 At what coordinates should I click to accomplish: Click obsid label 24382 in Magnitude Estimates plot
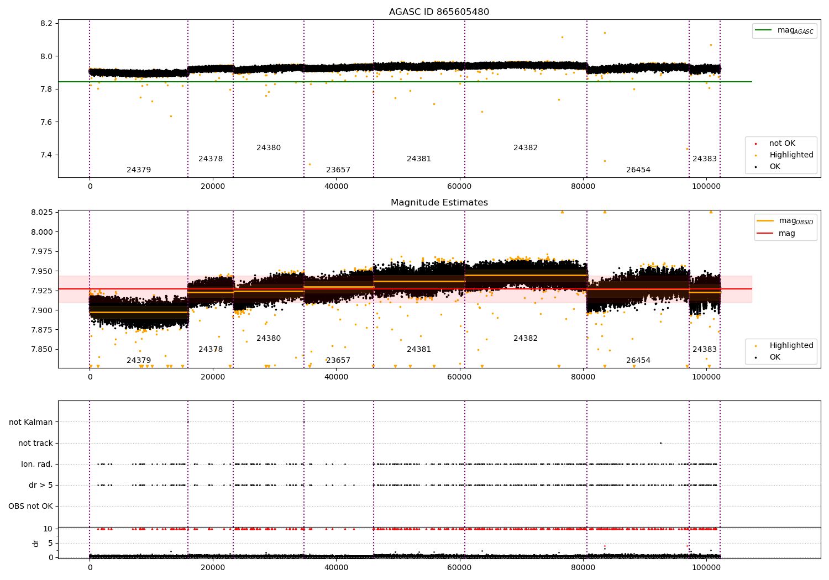526,339
